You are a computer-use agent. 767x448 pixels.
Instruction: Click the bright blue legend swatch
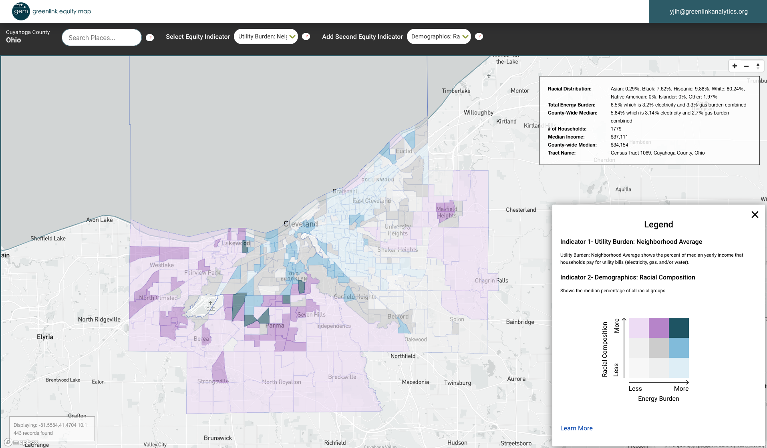click(678, 348)
